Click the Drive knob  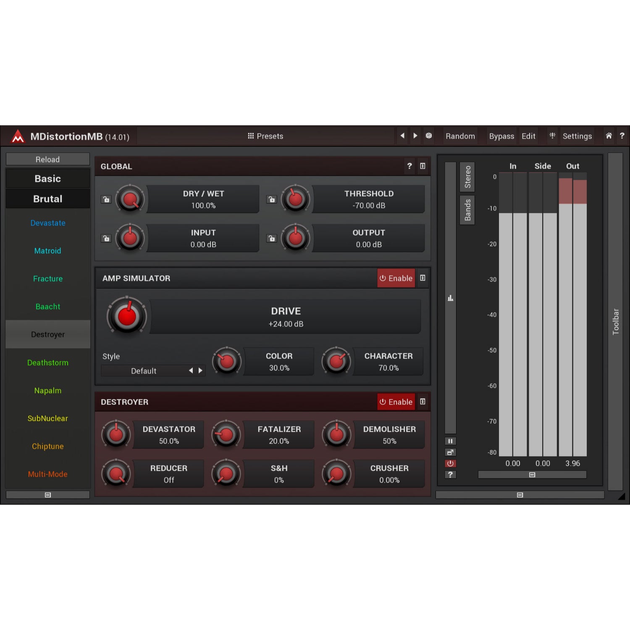point(127,316)
